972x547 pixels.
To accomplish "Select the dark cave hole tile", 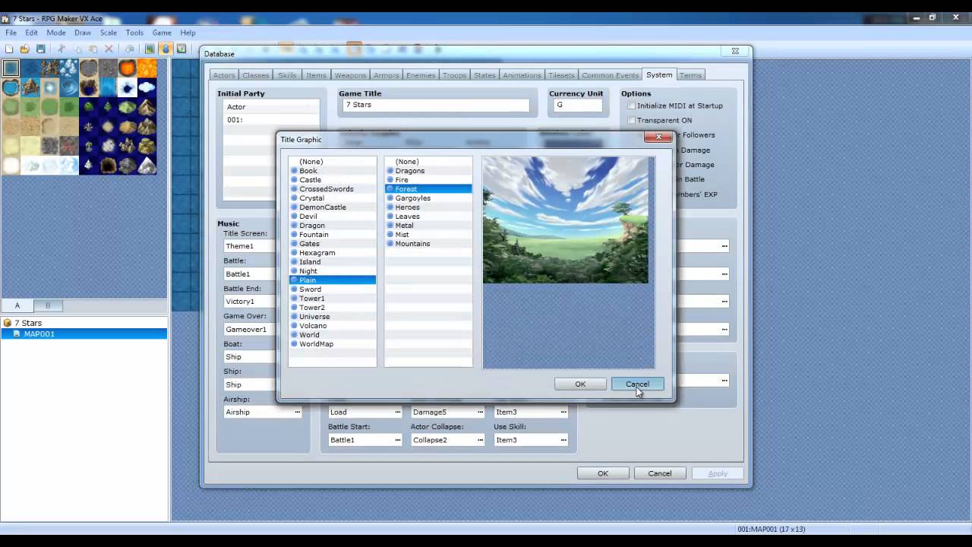I will point(108,166).
